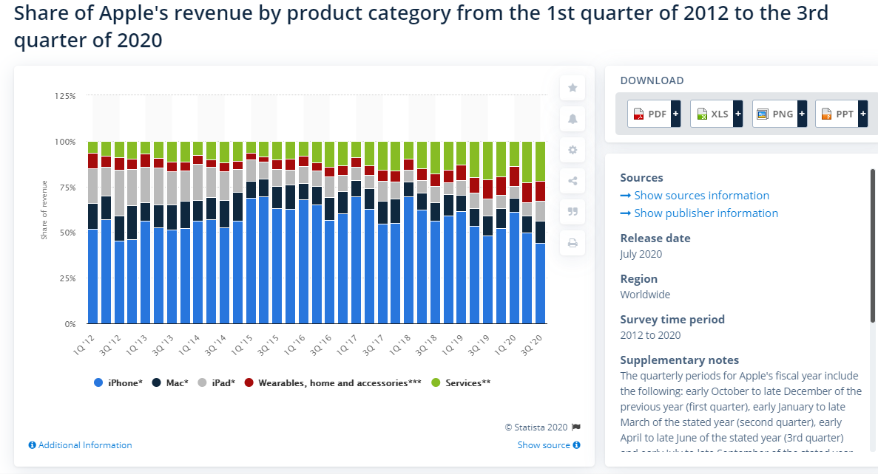Open Show publisher information link

point(706,213)
